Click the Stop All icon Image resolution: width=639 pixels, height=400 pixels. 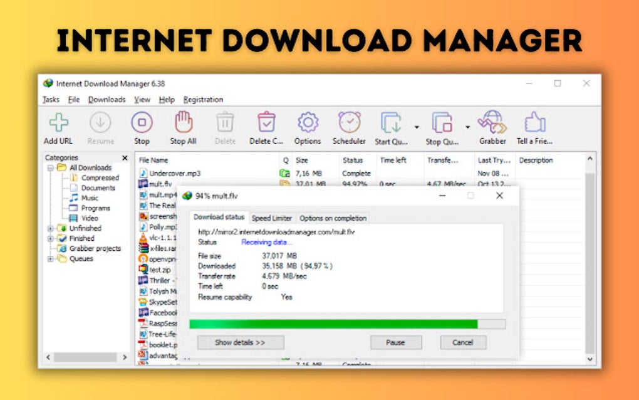[182, 125]
